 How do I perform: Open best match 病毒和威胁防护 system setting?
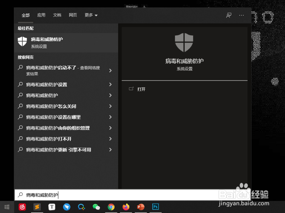pos(66,43)
